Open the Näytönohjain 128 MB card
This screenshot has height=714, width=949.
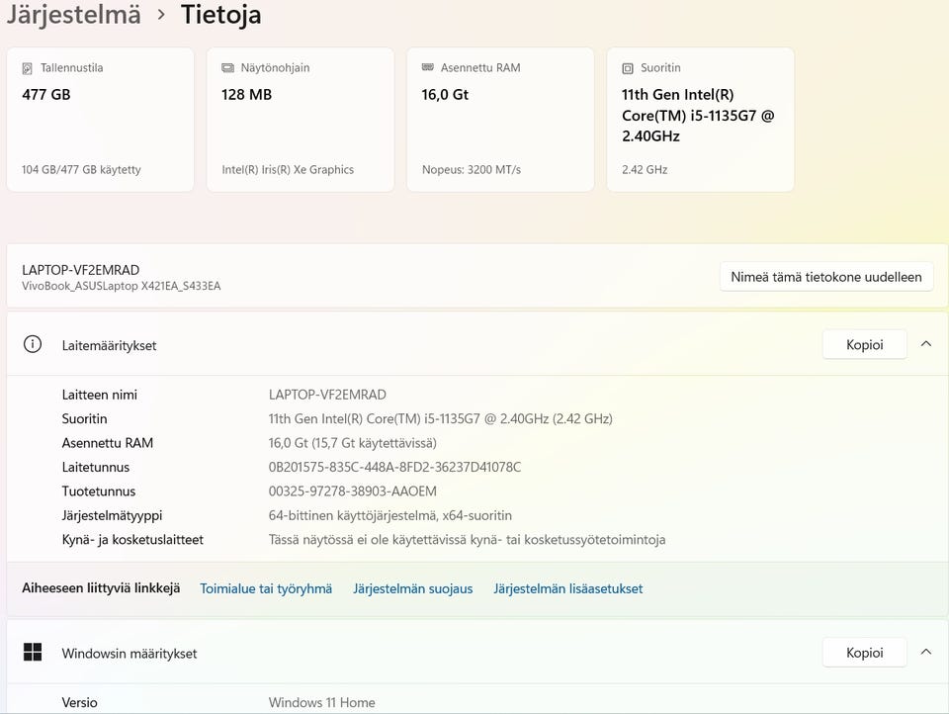(x=300, y=120)
